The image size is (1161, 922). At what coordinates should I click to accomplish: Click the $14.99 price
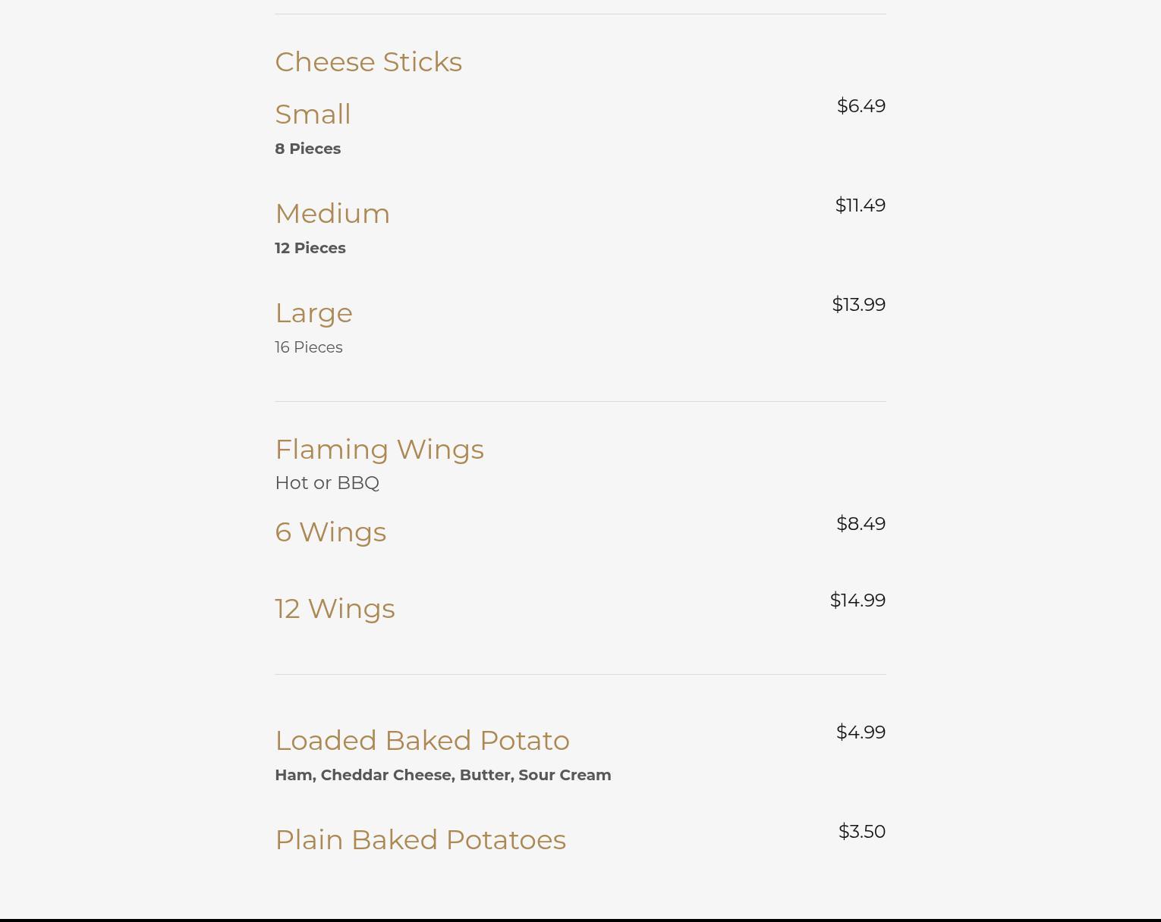(x=857, y=601)
